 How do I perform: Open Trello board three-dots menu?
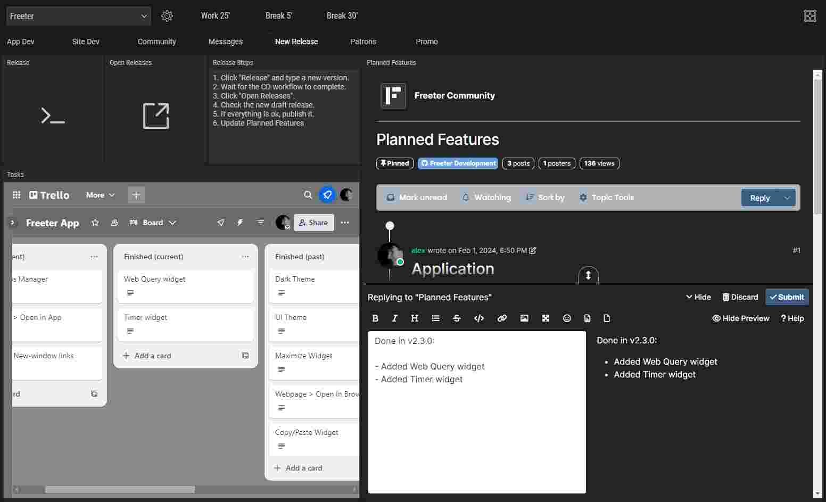(x=345, y=223)
